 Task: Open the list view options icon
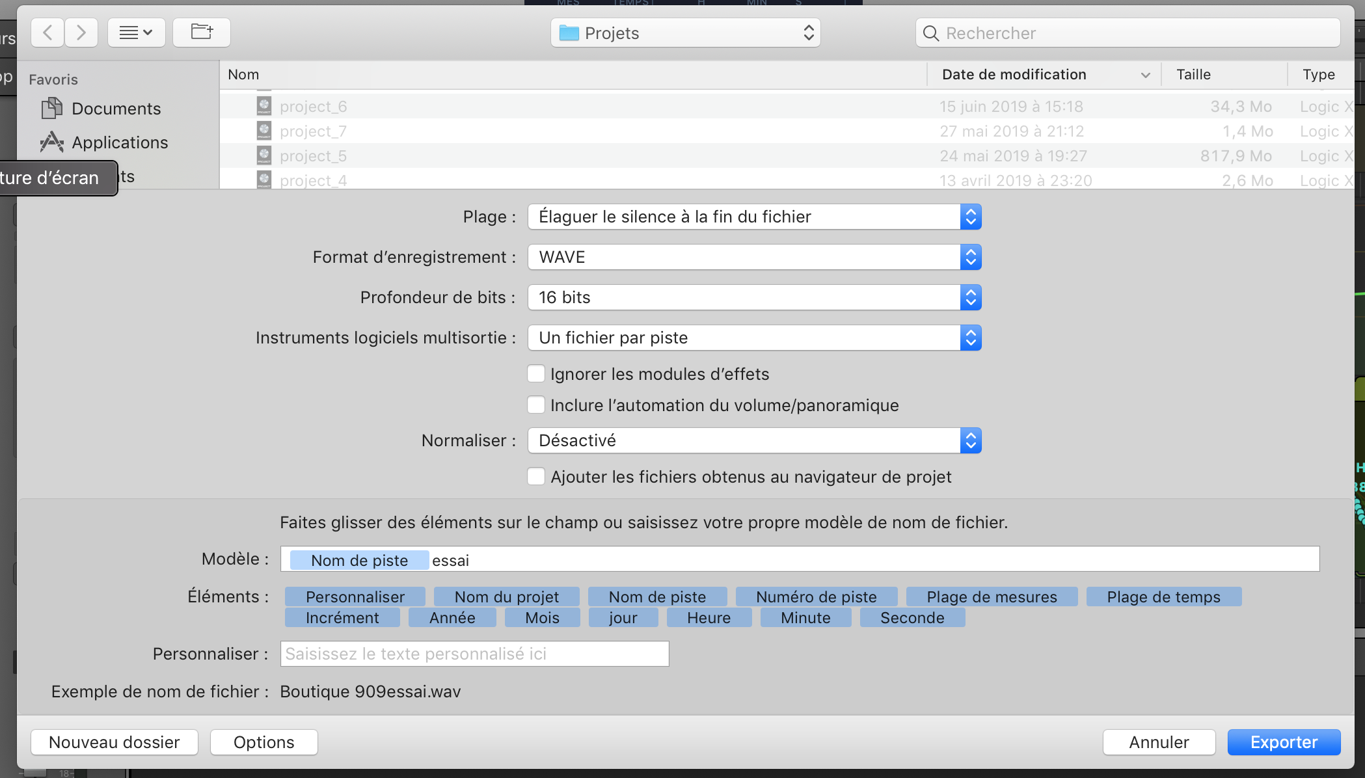click(136, 33)
